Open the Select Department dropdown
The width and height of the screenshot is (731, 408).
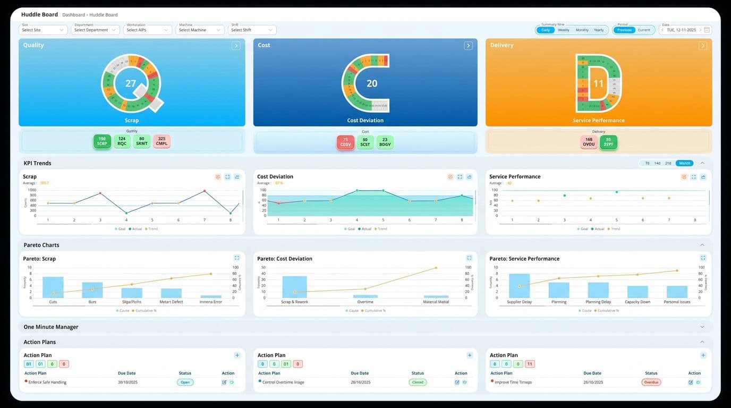click(96, 30)
